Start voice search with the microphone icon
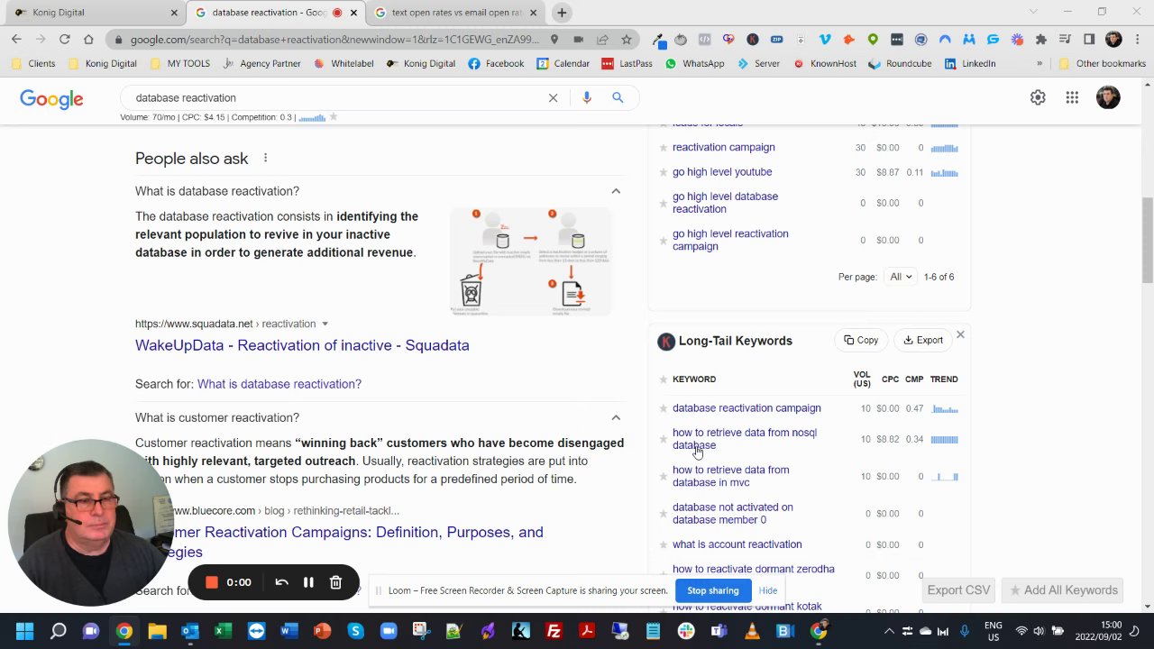 587,97
